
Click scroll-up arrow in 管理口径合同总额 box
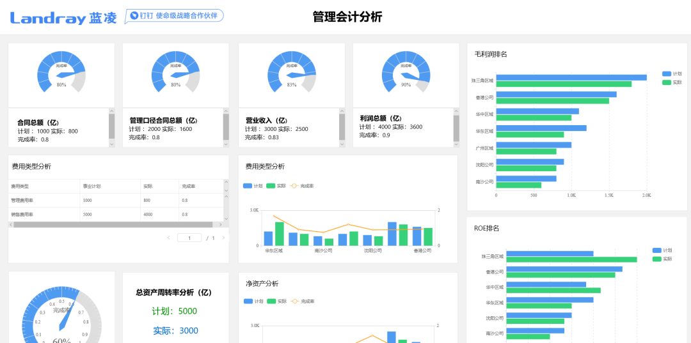pos(226,111)
